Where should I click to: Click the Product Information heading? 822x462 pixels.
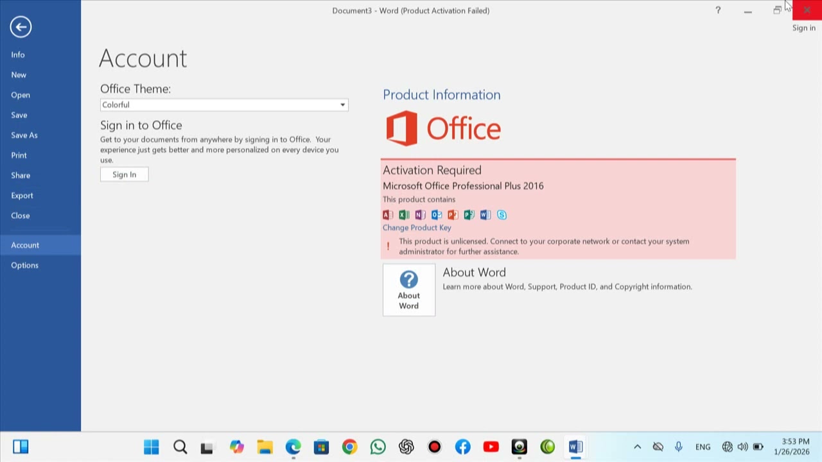[442, 95]
